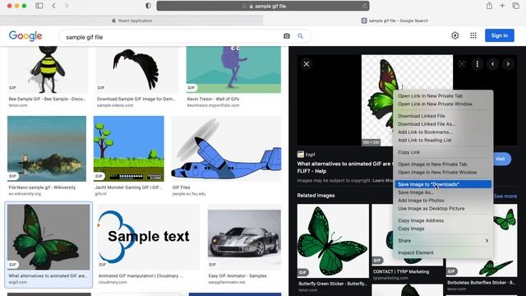
Task: Open Google Lens on the preview image
Action: click(462, 64)
